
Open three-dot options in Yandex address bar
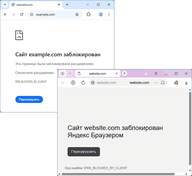[156, 83]
